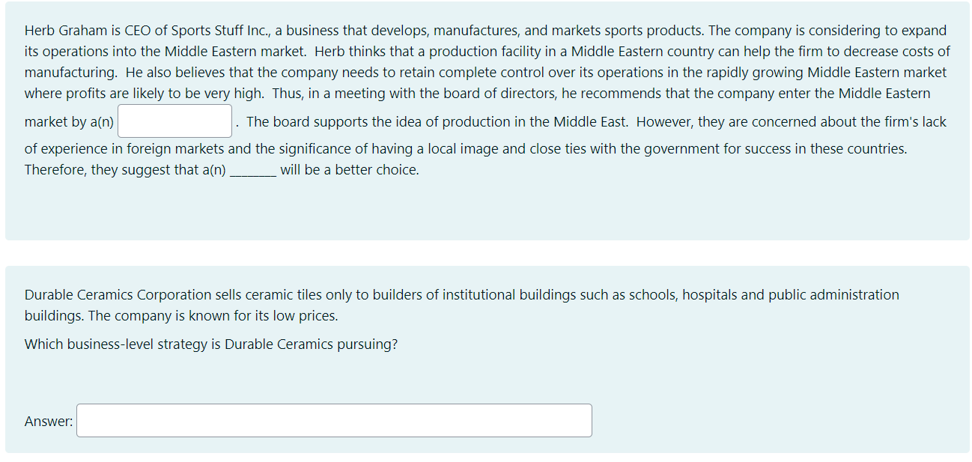The width and height of the screenshot is (972, 462).
Task: Click the blank input box after "market by a(n)"
Action: [x=174, y=121]
